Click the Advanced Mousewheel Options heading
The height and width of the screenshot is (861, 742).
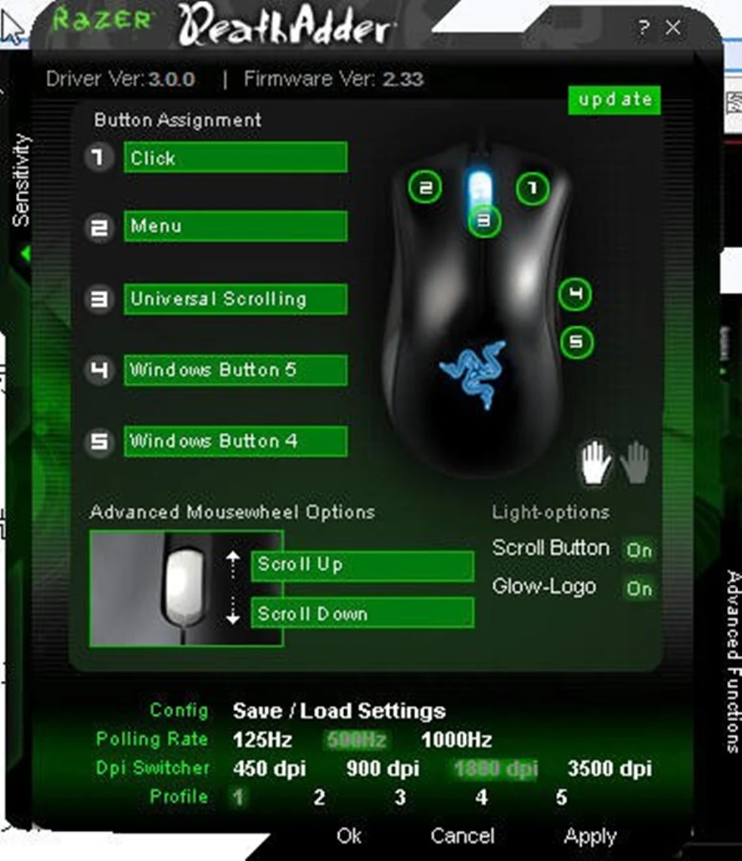(232, 511)
